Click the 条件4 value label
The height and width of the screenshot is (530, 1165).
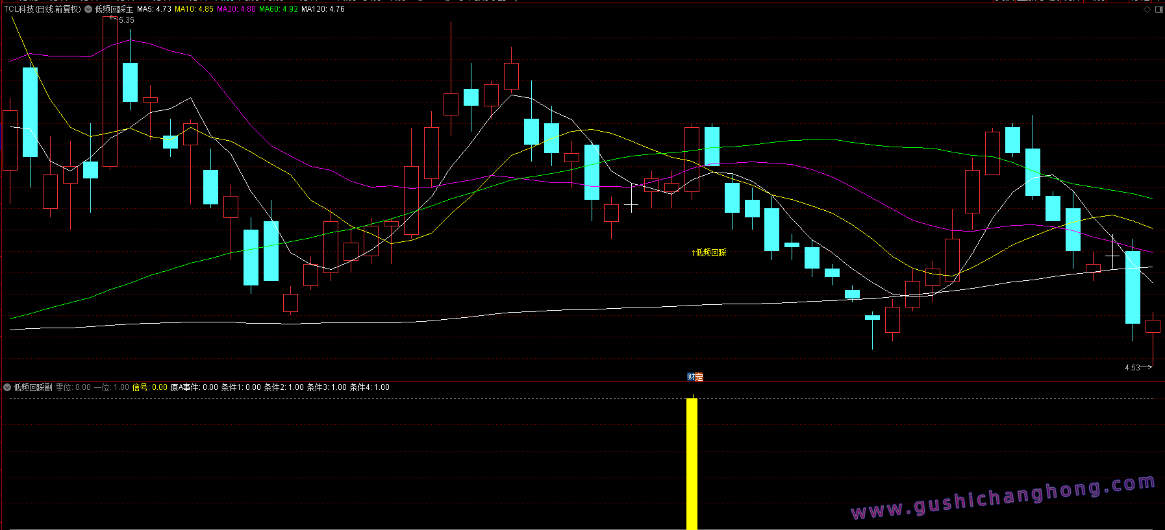(370, 387)
